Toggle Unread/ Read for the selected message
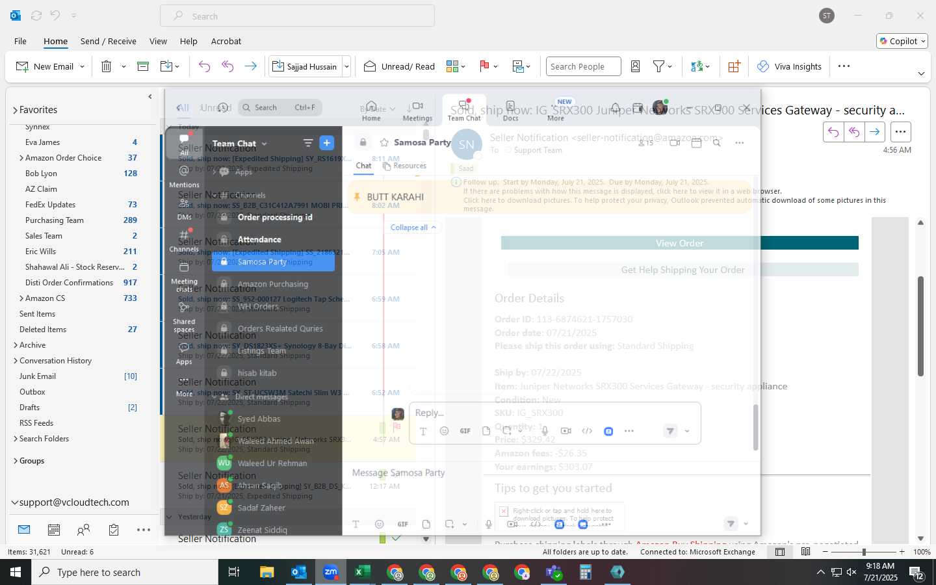The width and height of the screenshot is (936, 585). [399, 66]
